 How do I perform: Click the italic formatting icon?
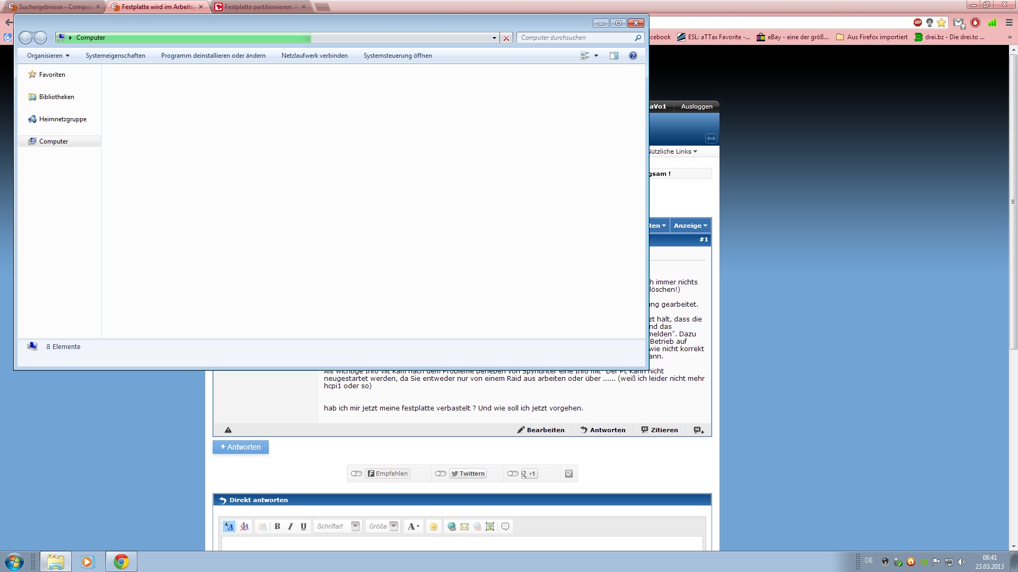coord(291,526)
